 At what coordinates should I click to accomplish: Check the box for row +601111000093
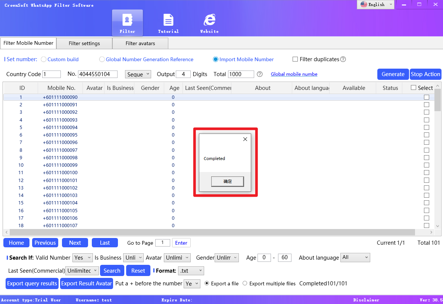click(427, 120)
